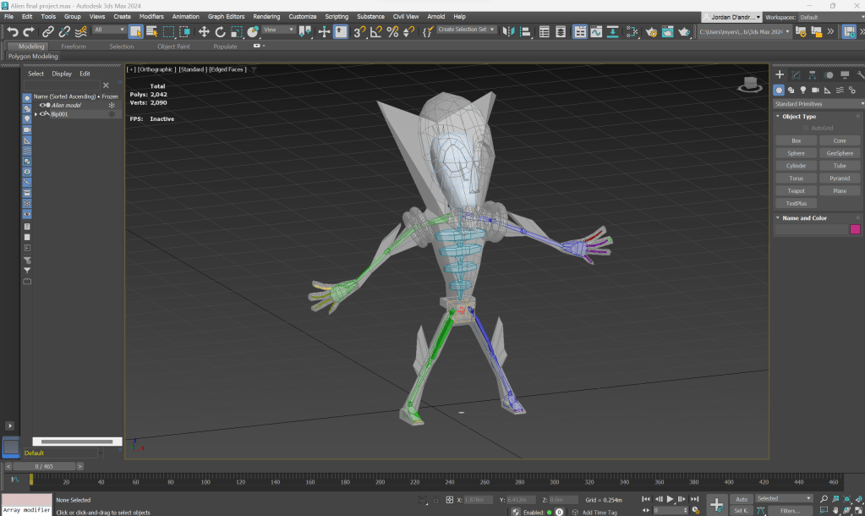Open the Render Setup teapot icon
This screenshot has height=516, width=865.
651,31
